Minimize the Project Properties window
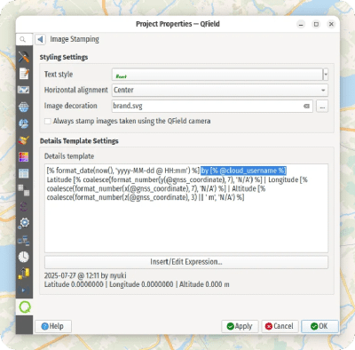355x350 pixels. coord(301,24)
